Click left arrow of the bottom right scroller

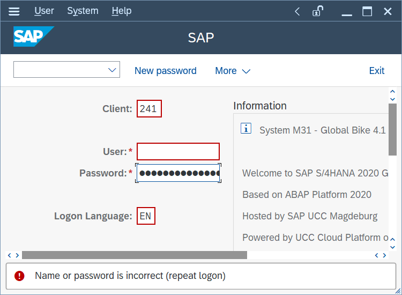tap(376, 255)
